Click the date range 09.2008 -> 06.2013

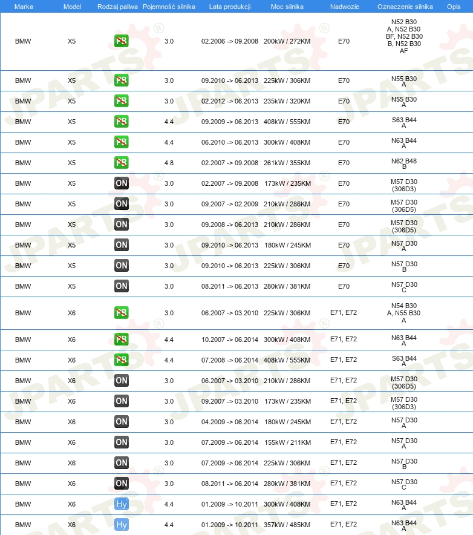[x=230, y=225]
